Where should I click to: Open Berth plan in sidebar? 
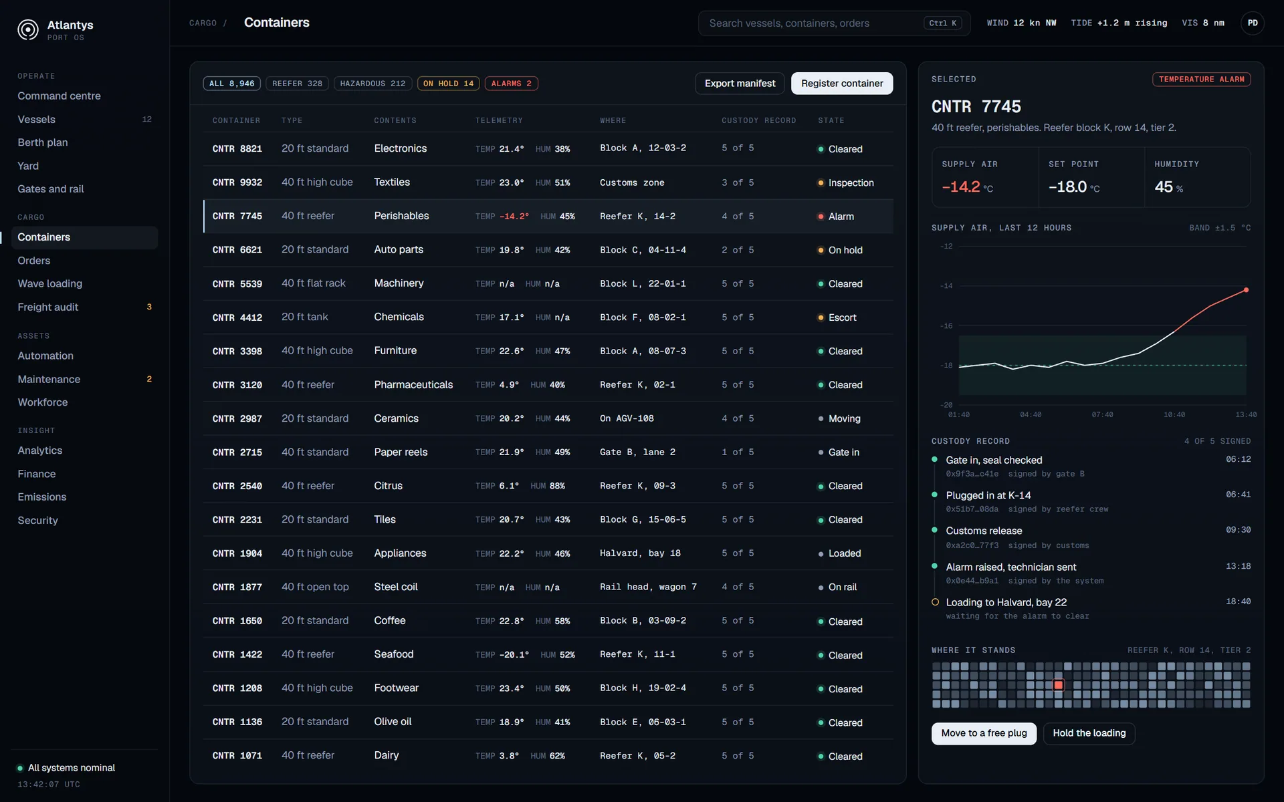click(x=84, y=142)
